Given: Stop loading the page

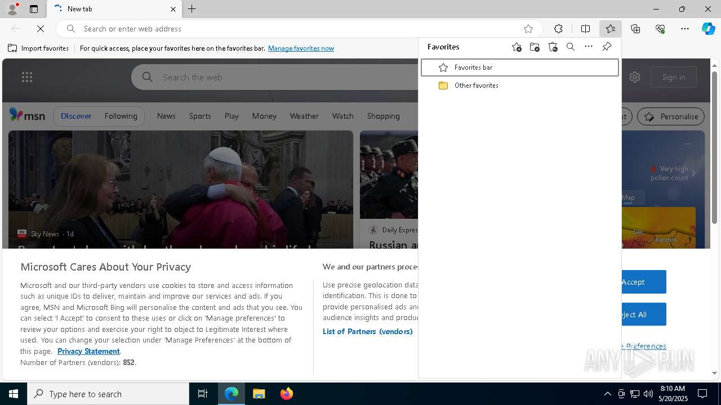Looking at the screenshot, I should click(41, 29).
